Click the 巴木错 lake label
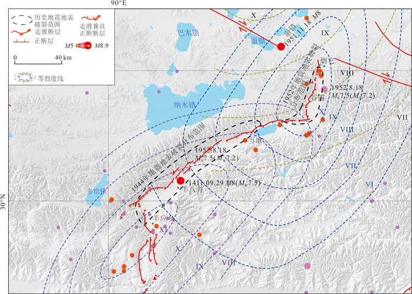Image resolution: width=412 pixels, height=294 pixels. (x=187, y=34)
